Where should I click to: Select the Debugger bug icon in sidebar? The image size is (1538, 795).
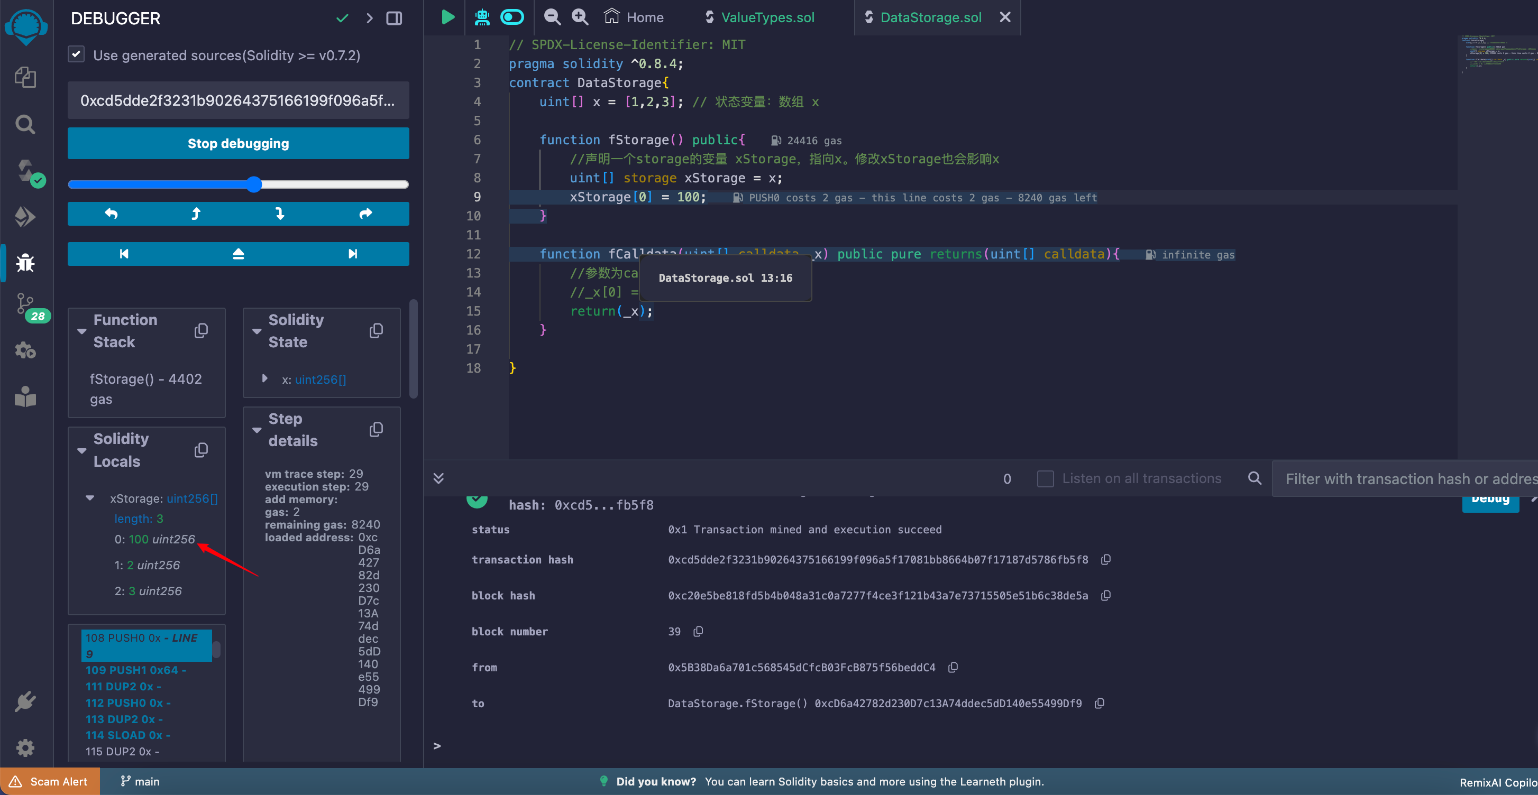click(x=25, y=263)
